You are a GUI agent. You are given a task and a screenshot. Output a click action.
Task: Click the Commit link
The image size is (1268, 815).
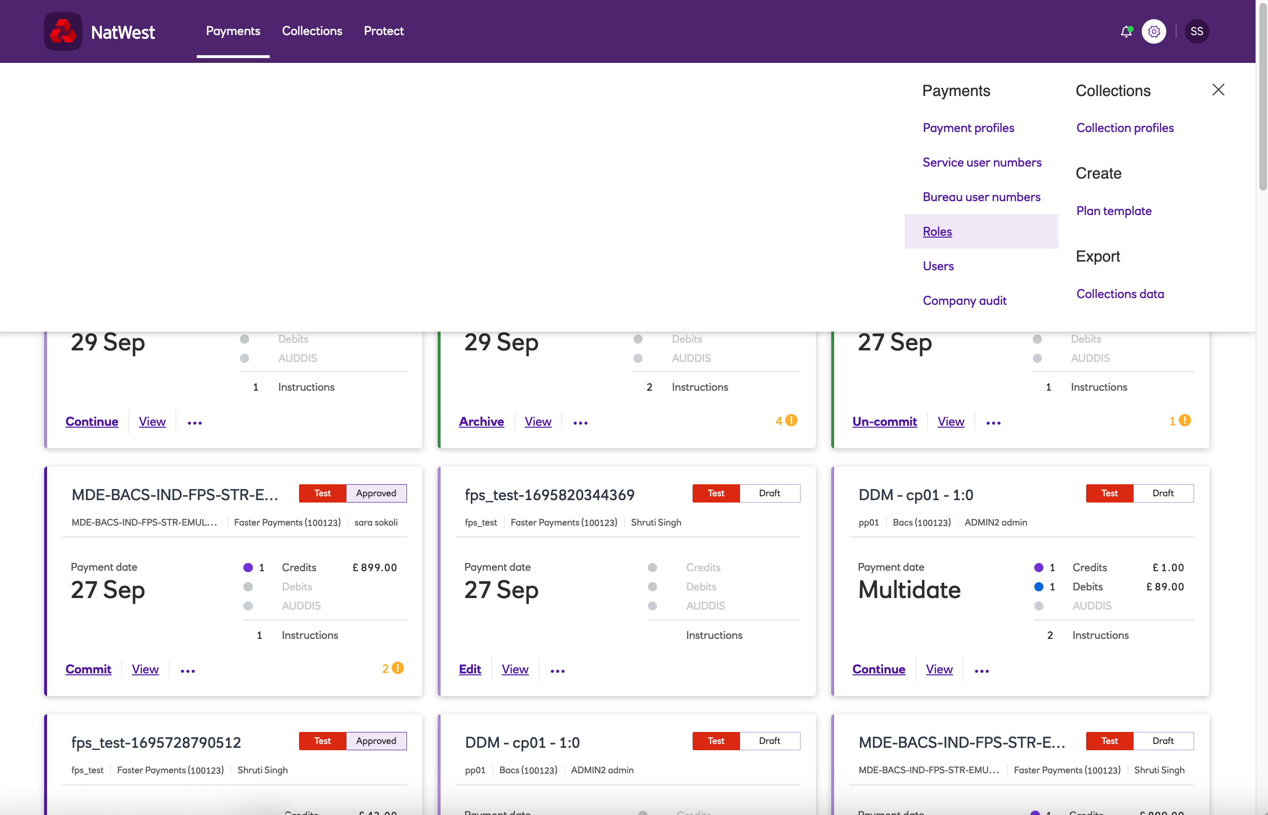click(88, 670)
